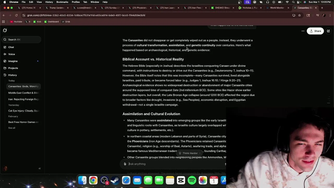The height and width of the screenshot is (188, 334).
Task: Switch to the '(21) Iran Fires' tab
Action: 195,8
